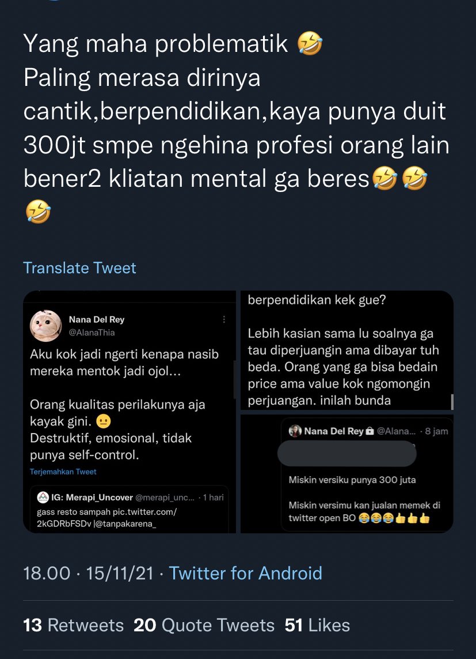The image size is (476, 659).
Task: Open the bottom-right attached screenshot image
Action: [347, 474]
